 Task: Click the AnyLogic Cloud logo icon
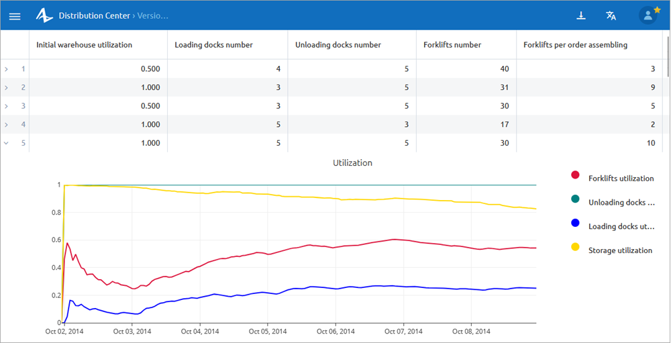(44, 16)
